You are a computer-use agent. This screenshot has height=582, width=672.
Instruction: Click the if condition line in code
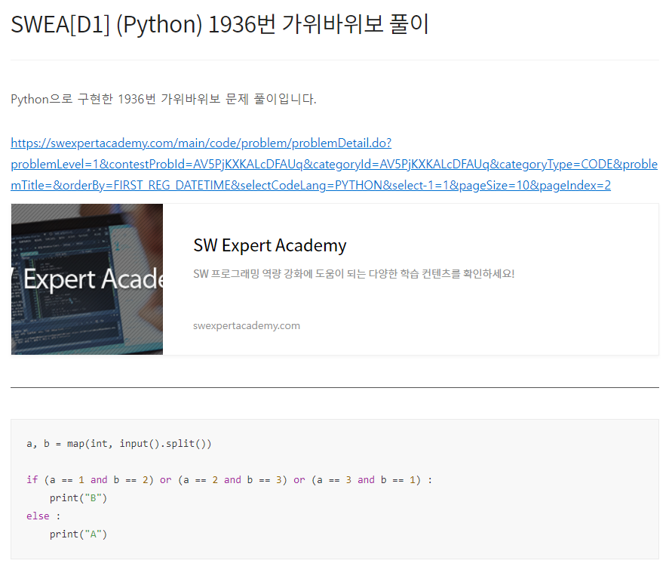tap(229, 480)
